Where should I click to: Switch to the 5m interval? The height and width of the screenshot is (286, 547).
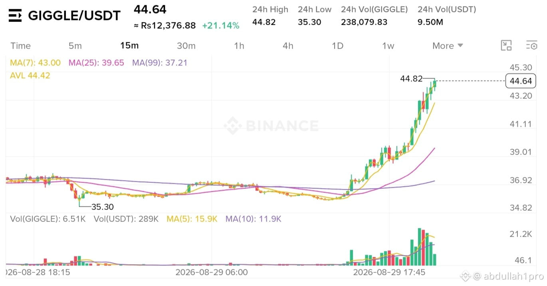(x=75, y=46)
